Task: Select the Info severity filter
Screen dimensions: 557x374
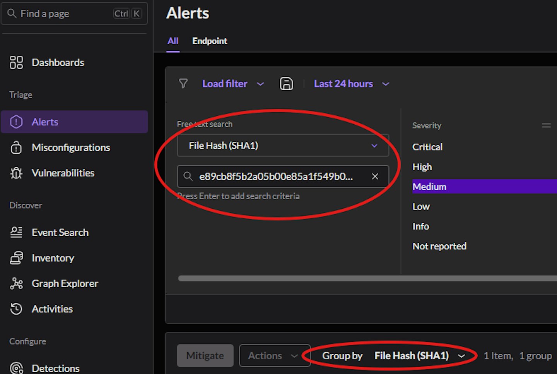Action: tap(420, 226)
